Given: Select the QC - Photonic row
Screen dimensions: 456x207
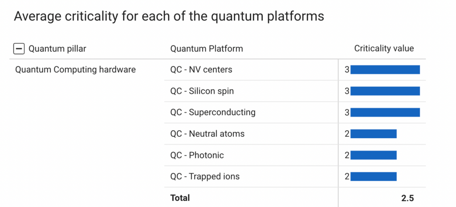Looking at the screenshot, I should tap(197, 155).
